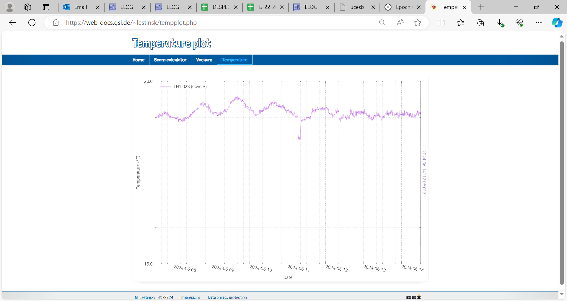Click the 2024-06-14 date axis label
Viewport: 567px width, 301px height.
click(x=413, y=268)
